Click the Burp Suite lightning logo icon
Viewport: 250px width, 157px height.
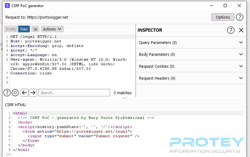(x=7, y=6)
